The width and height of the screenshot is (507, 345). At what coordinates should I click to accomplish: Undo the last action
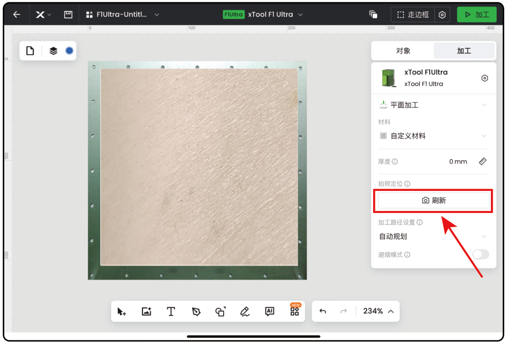click(x=323, y=311)
